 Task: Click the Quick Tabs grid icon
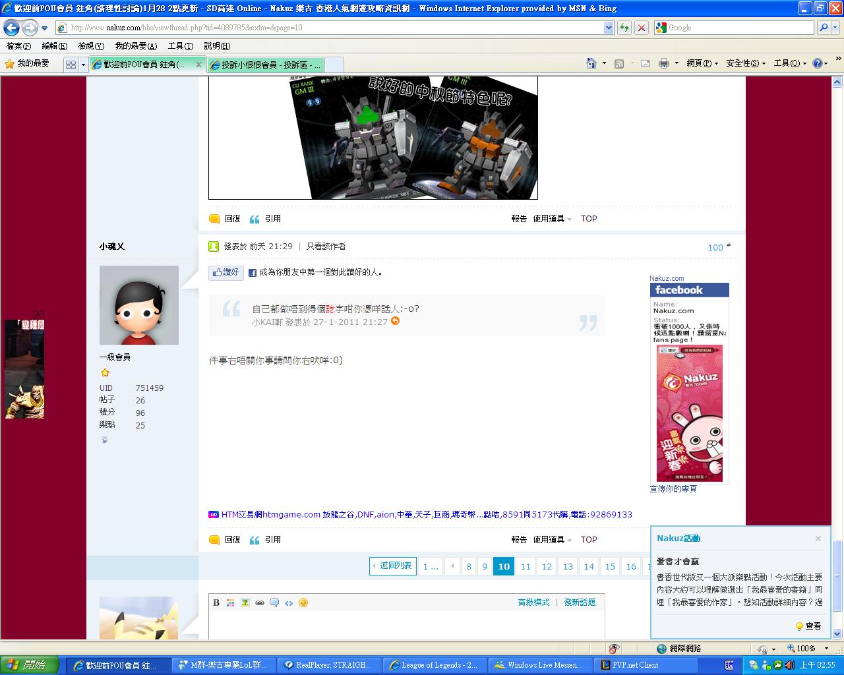pyautogui.click(x=71, y=65)
